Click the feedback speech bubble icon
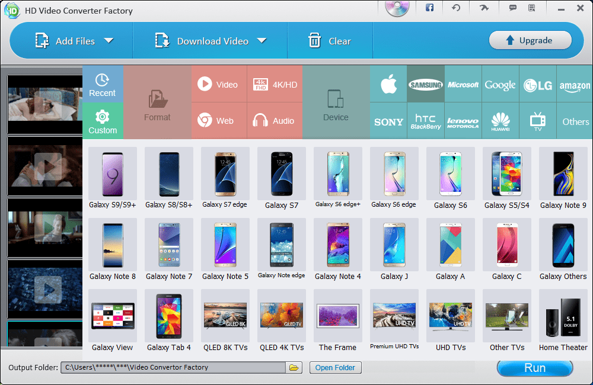 (x=511, y=8)
